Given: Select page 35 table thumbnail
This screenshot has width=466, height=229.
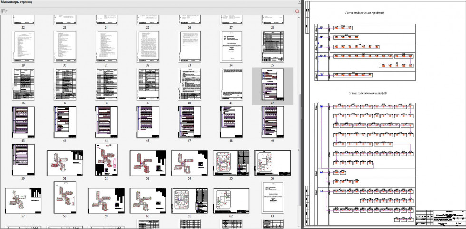Looking at the screenshot, I should [272, 47].
